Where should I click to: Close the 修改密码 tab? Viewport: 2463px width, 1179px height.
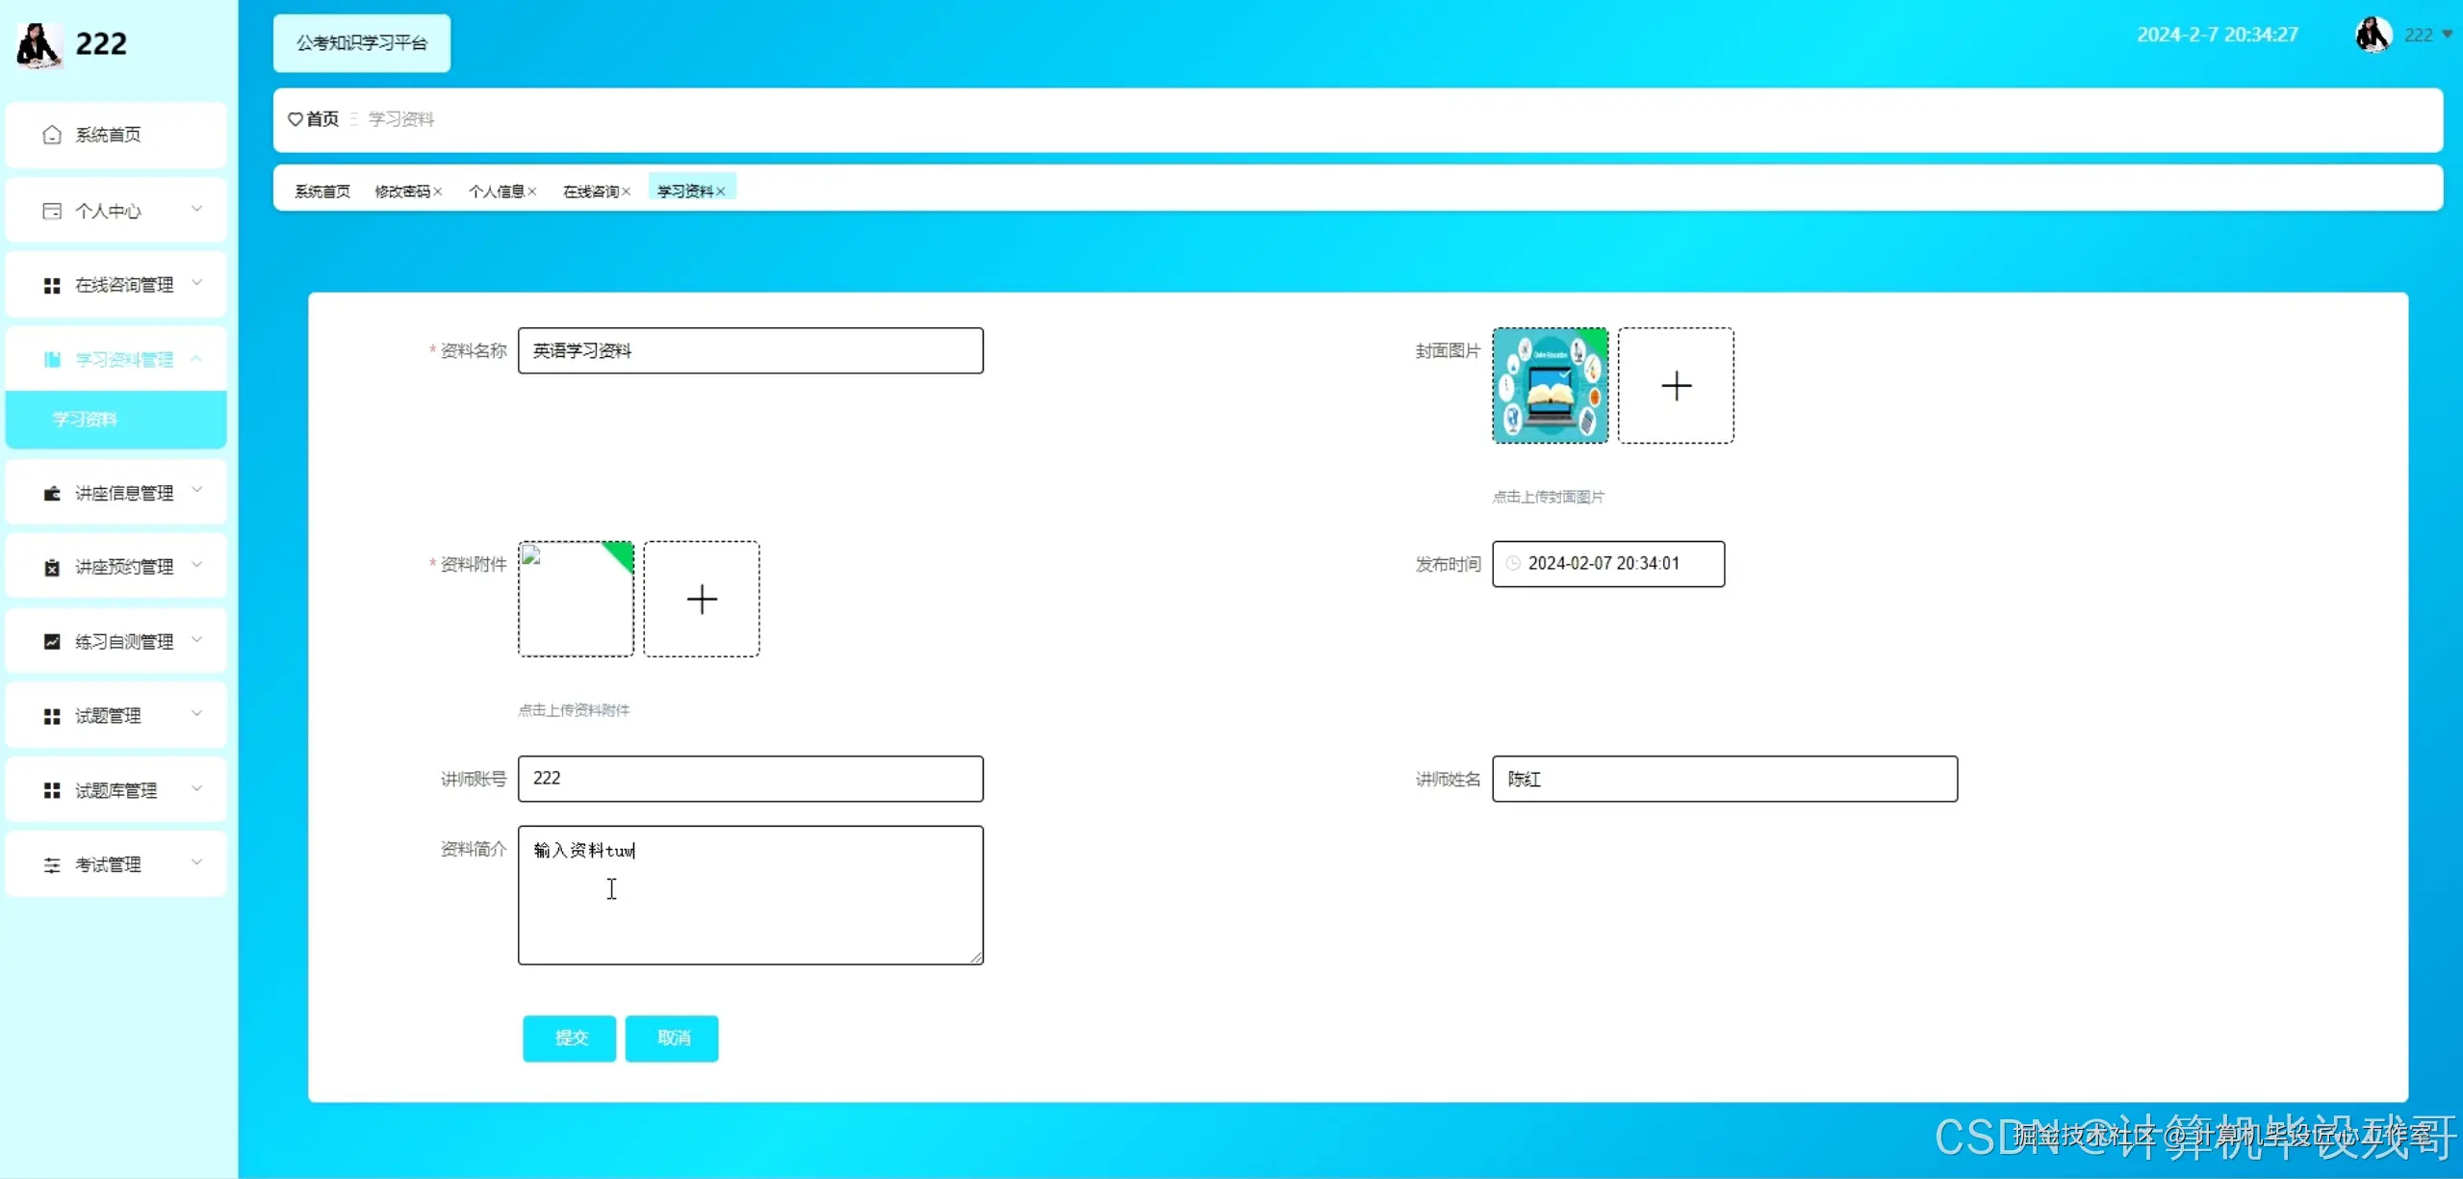(x=438, y=192)
